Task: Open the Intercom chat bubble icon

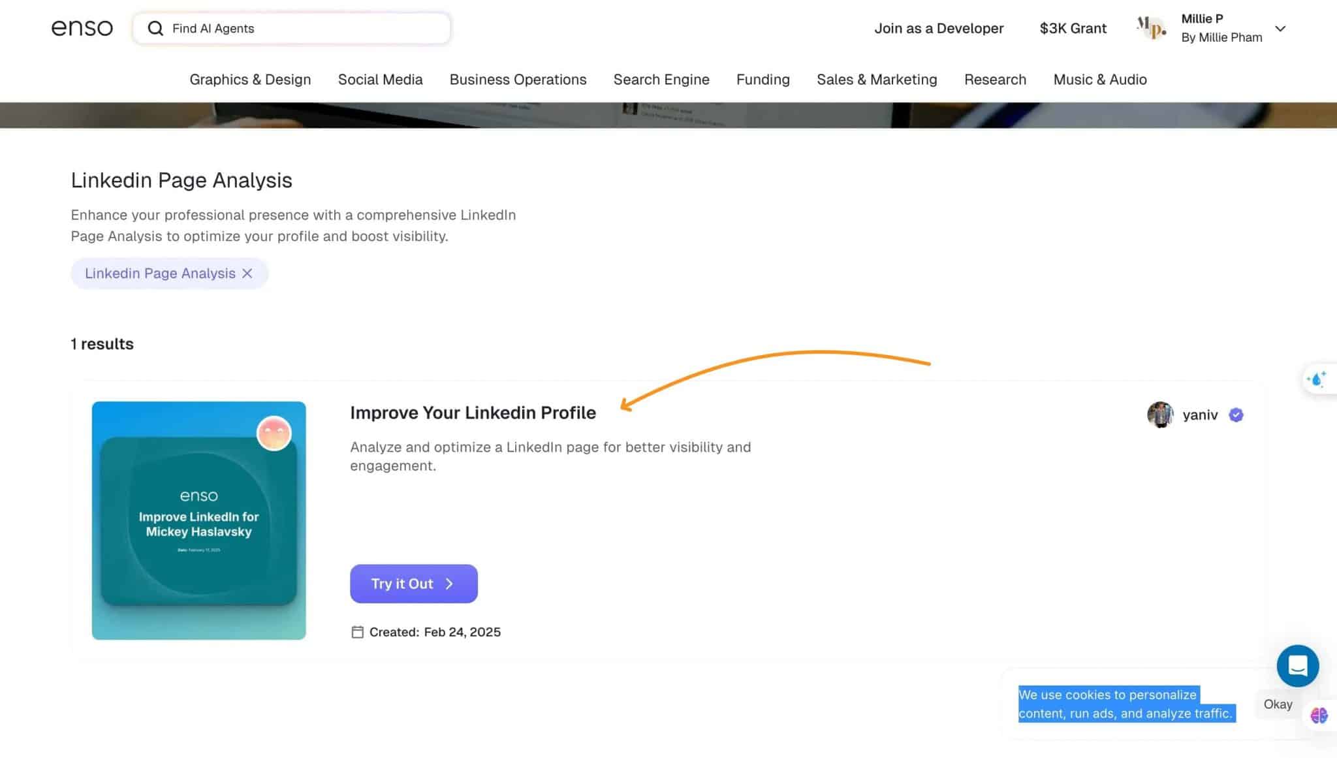Action: pyautogui.click(x=1298, y=666)
